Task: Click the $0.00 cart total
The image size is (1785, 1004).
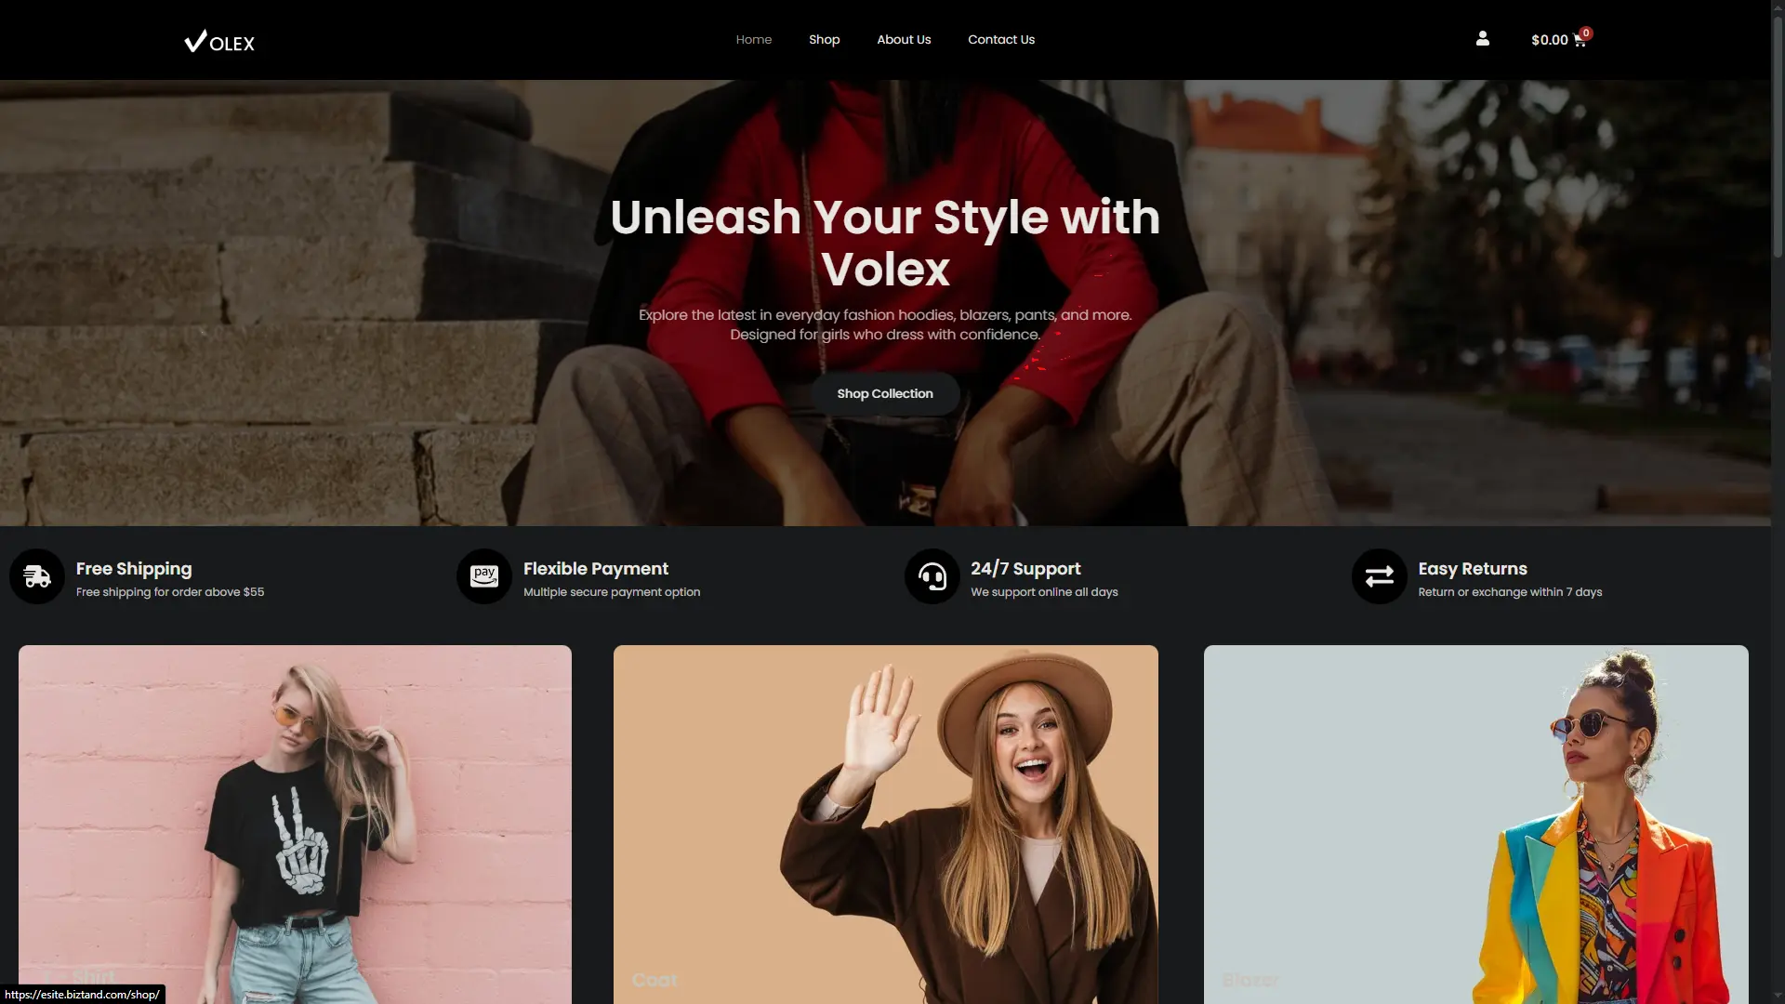Action: [x=1550, y=40]
